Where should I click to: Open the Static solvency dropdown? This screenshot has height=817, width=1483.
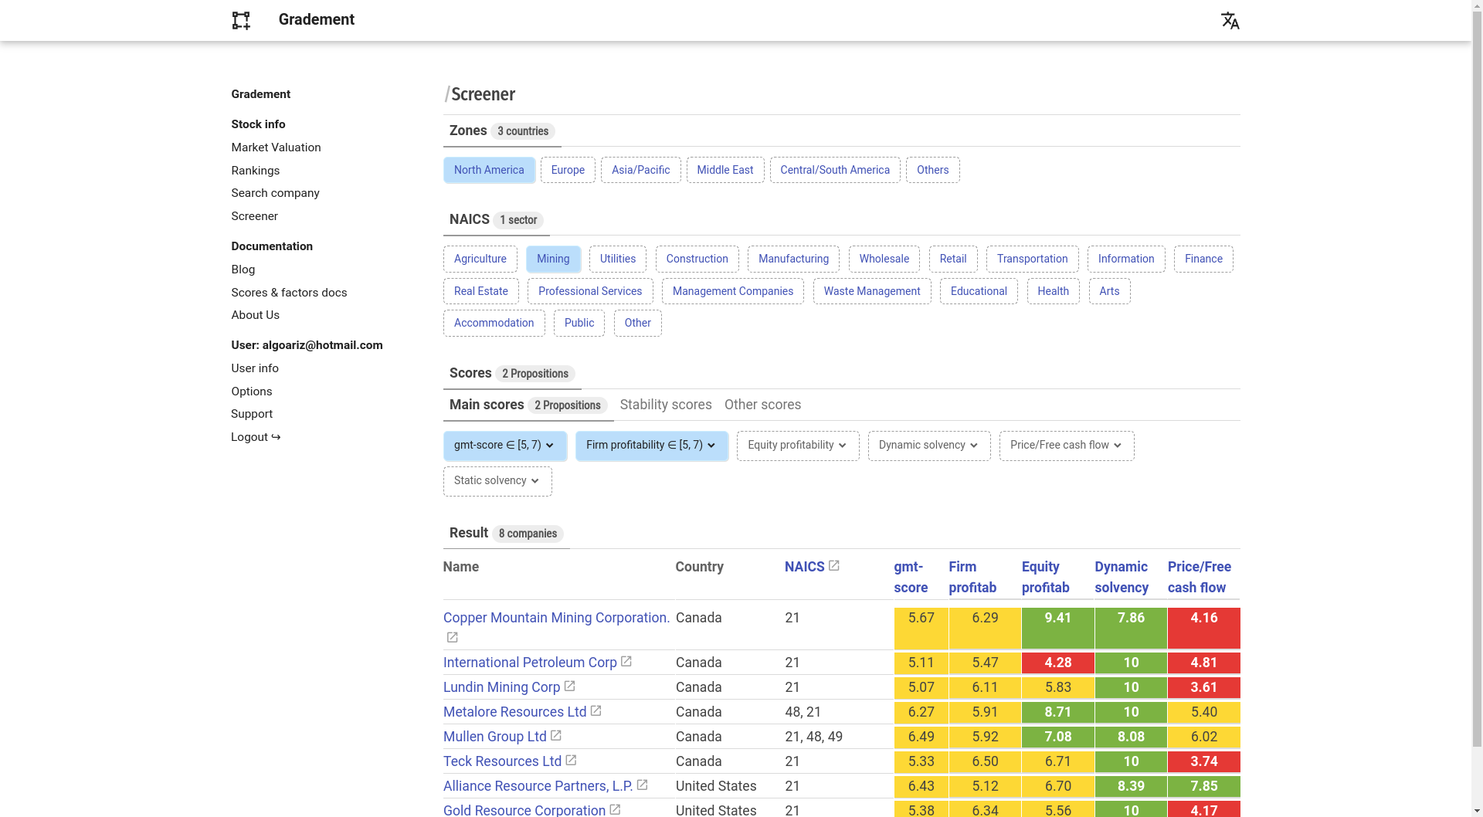tap(497, 481)
